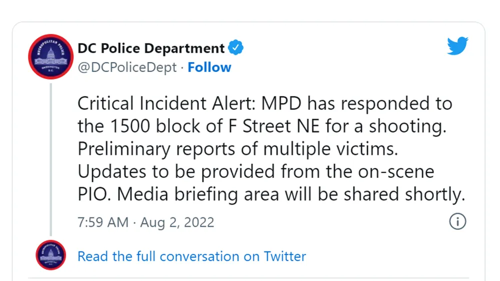Open the DC Police Department profile avatar

click(x=50, y=56)
